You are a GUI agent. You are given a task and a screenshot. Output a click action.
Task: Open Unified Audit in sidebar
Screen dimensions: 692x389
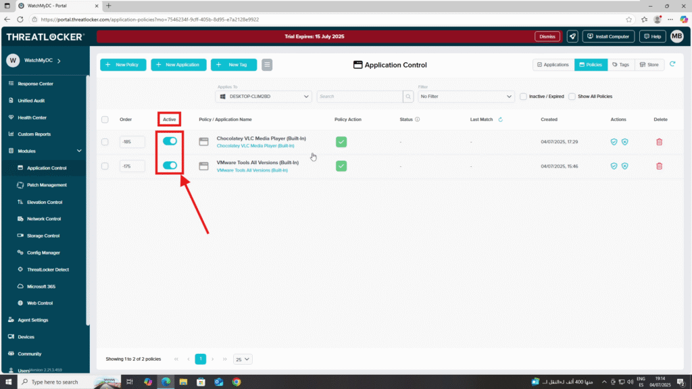(x=31, y=101)
